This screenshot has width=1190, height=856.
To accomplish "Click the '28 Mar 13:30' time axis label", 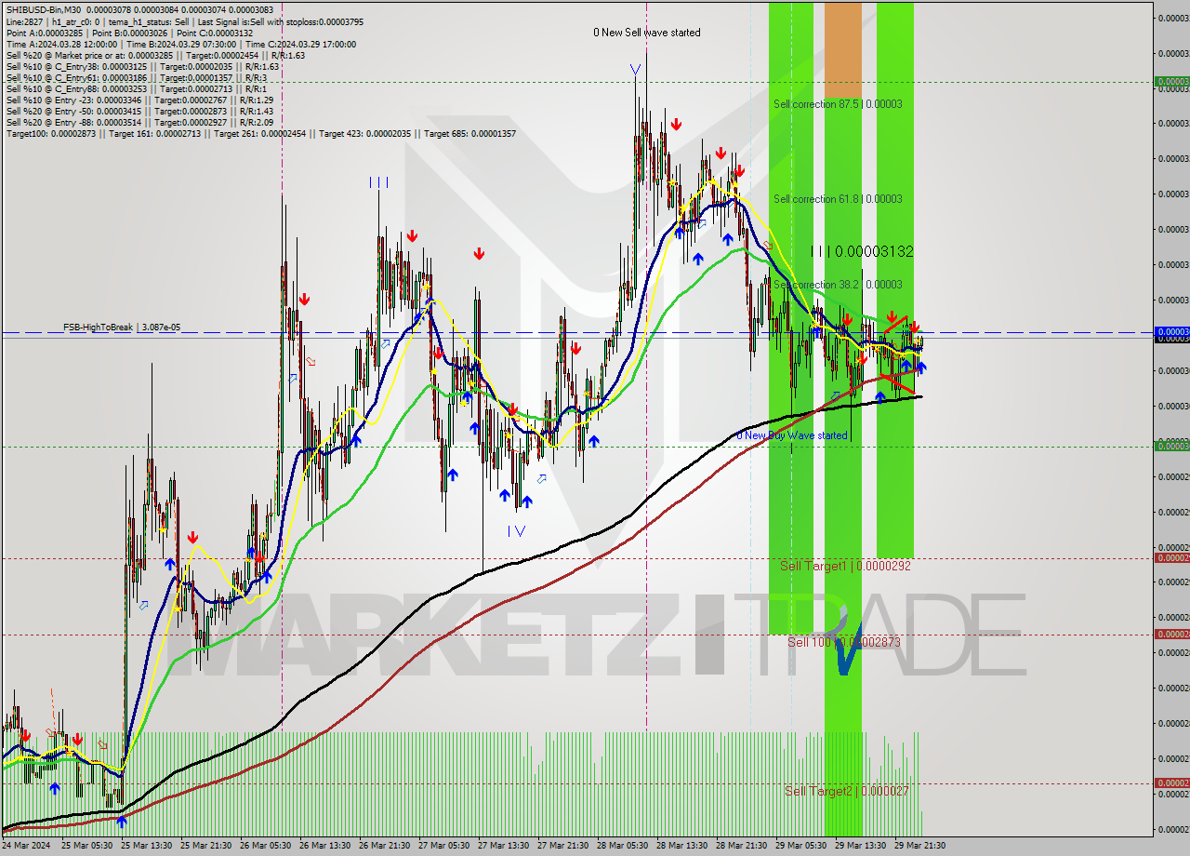I will [x=681, y=846].
